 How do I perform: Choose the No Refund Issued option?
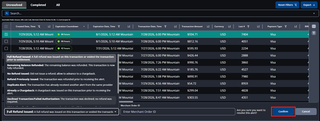point(60,73)
